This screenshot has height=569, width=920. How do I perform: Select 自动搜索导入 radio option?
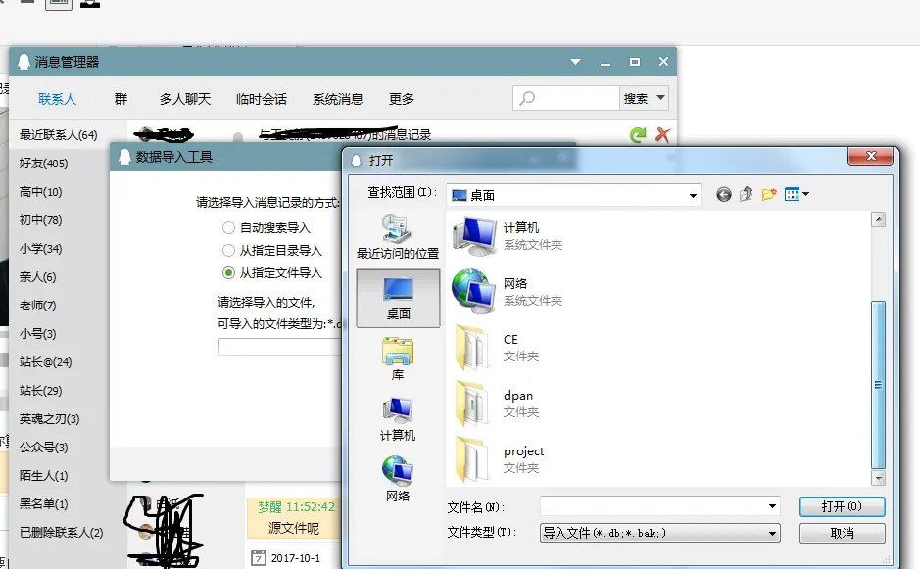(228, 228)
